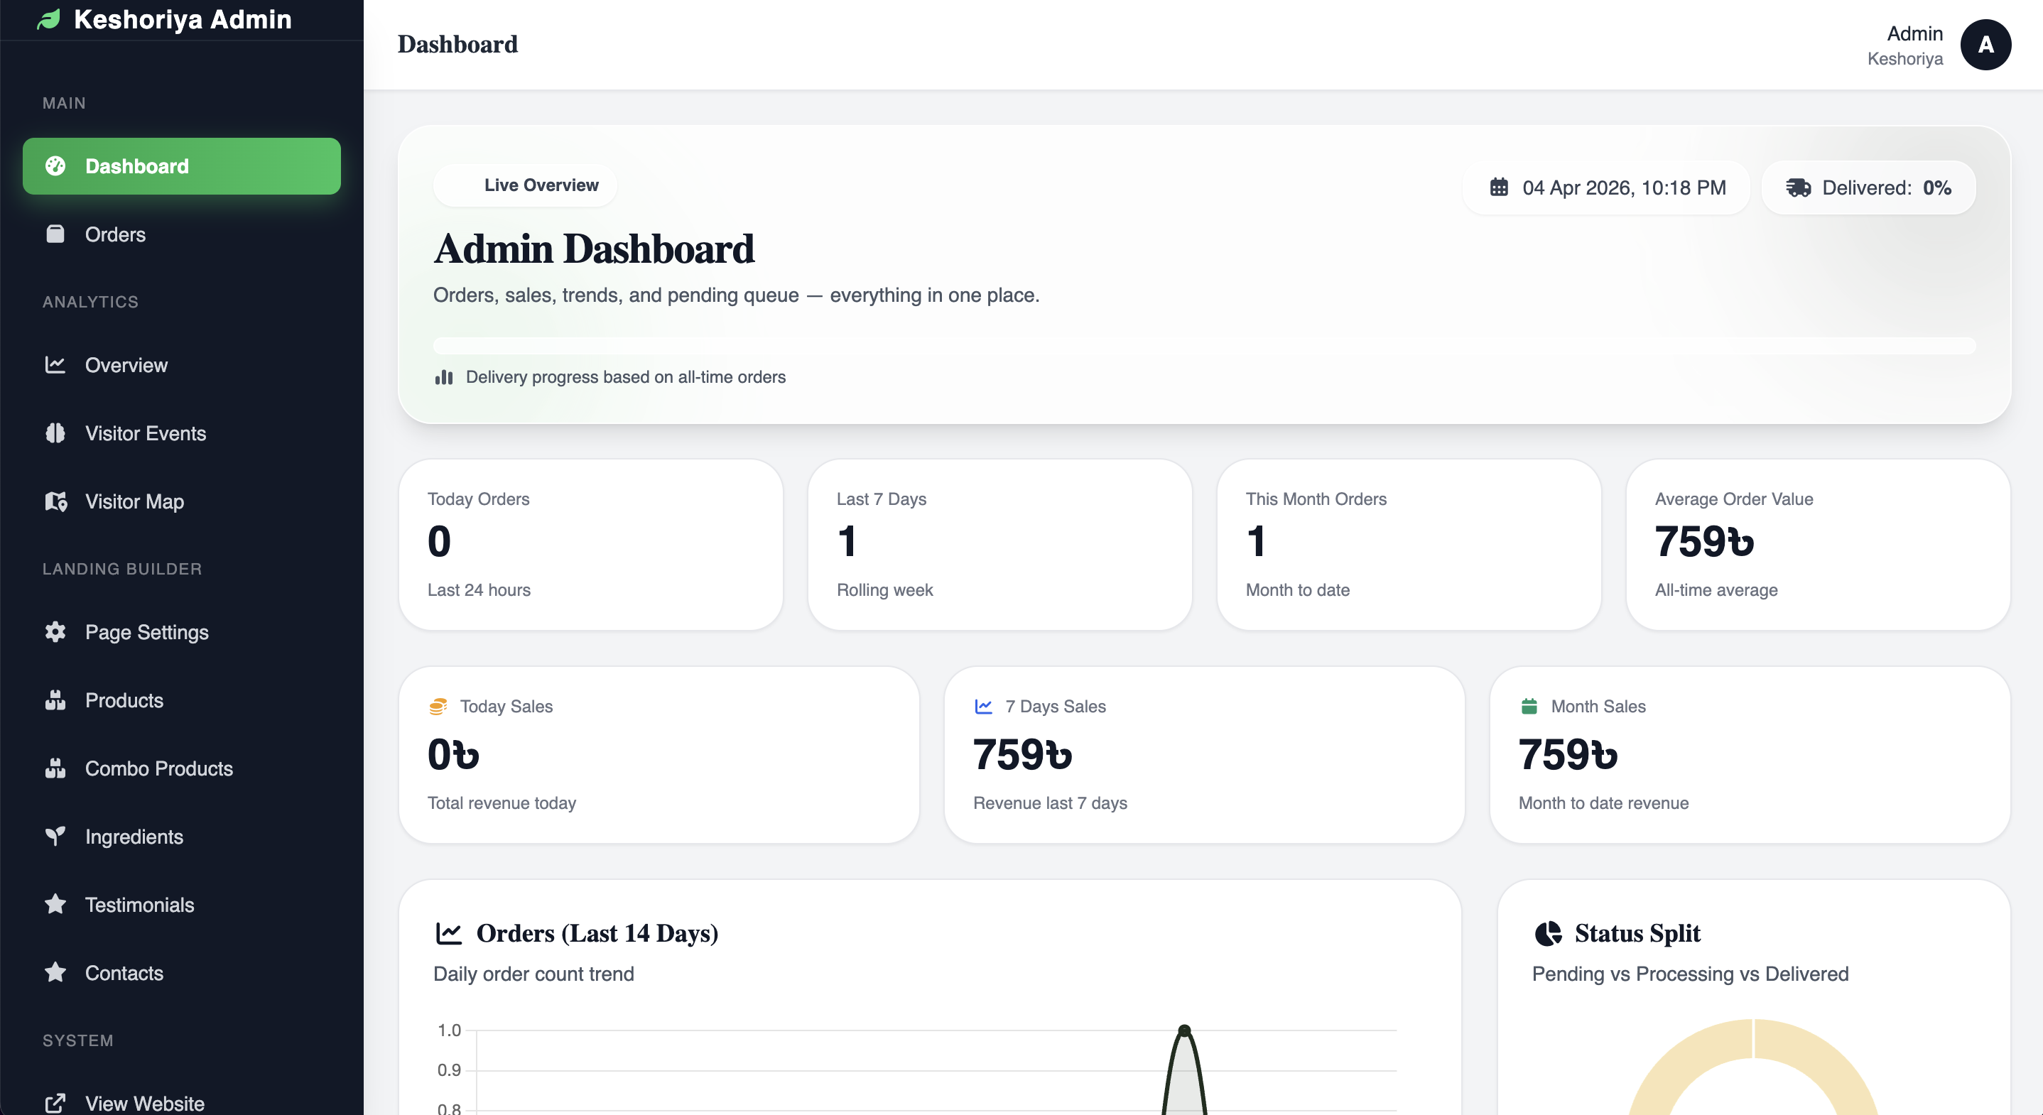Click the Testimonials star icon
This screenshot has height=1115, width=2043.
pyautogui.click(x=55, y=904)
